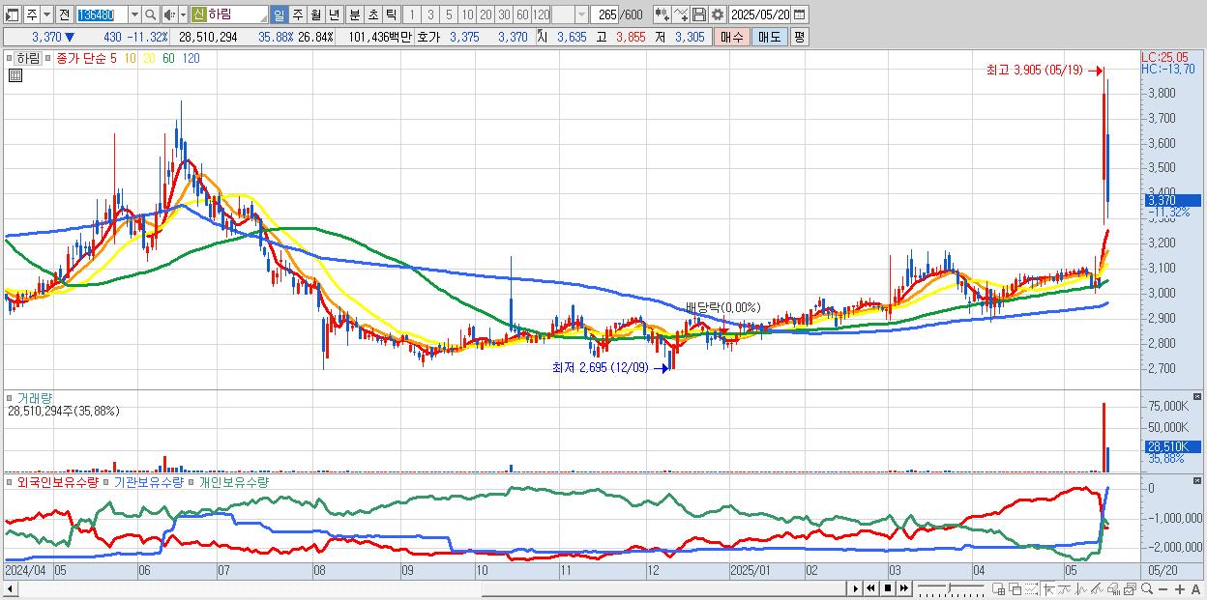Viewport: 1207px width, 600px height.
Task: Click the volume panel corner icon
Action: coord(1199,397)
